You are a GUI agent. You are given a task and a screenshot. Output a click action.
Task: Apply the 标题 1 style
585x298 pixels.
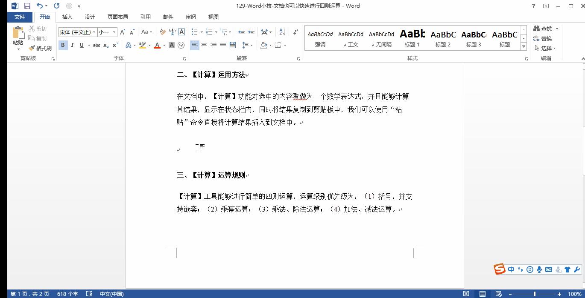(412, 38)
